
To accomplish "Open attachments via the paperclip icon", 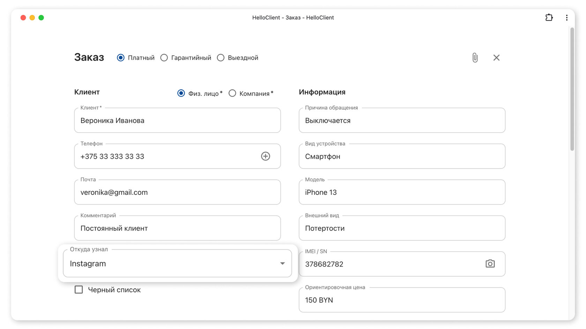I will [475, 58].
